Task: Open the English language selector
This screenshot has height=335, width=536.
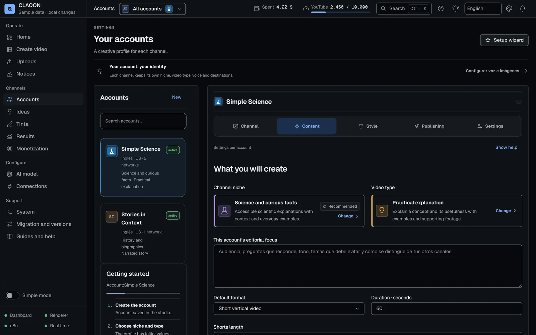Action: coord(483,9)
